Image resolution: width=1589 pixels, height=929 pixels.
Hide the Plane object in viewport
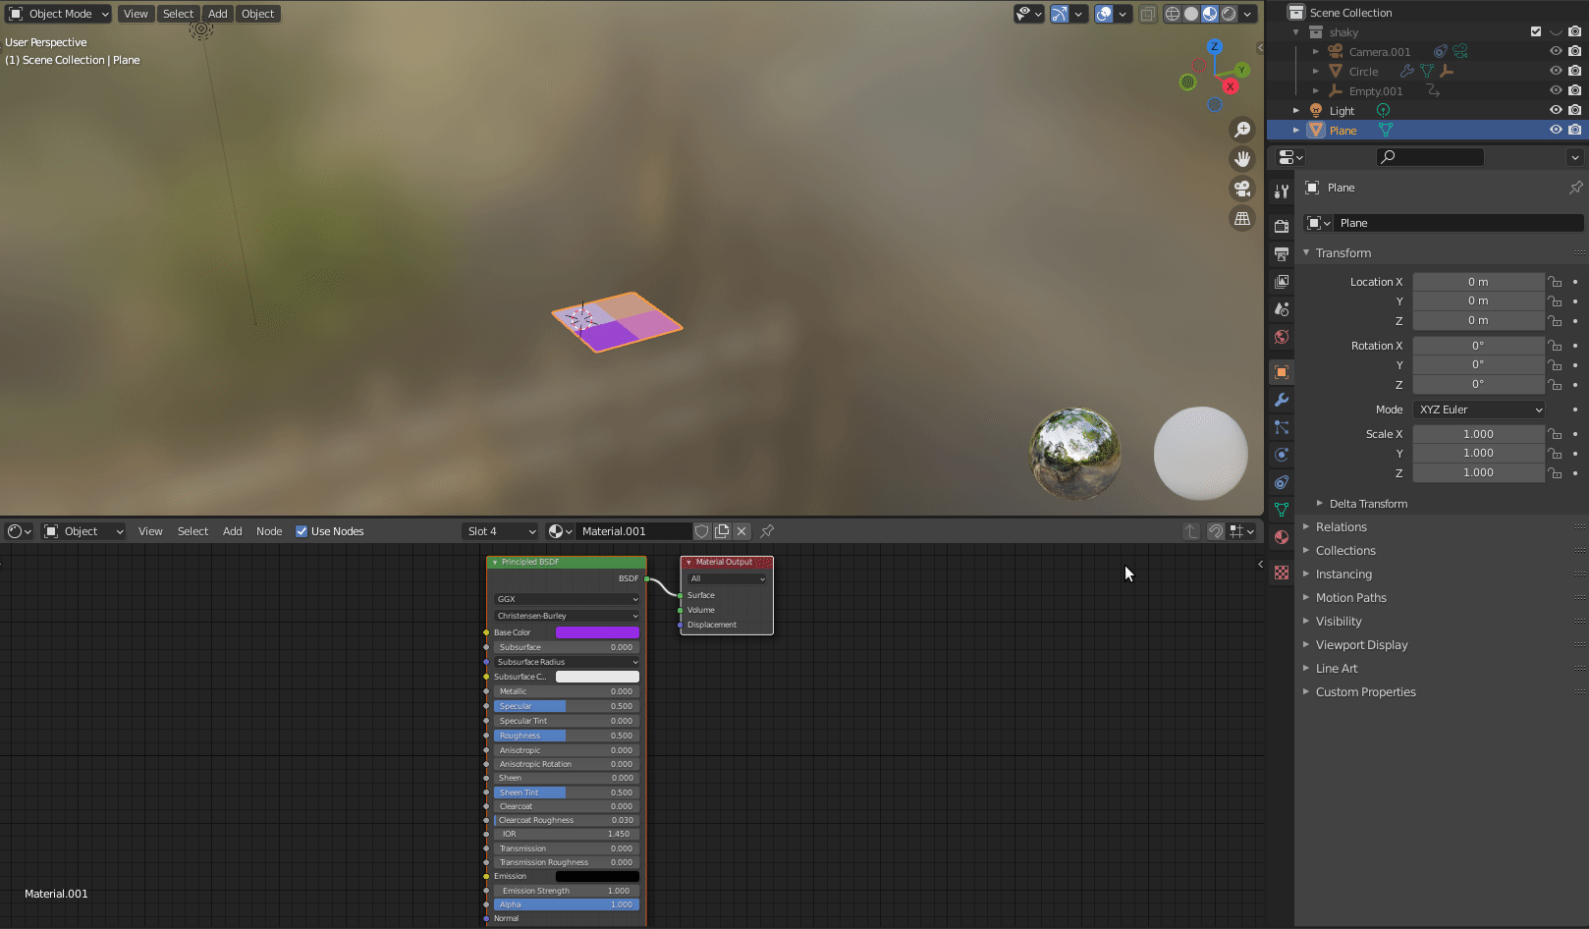point(1556,130)
